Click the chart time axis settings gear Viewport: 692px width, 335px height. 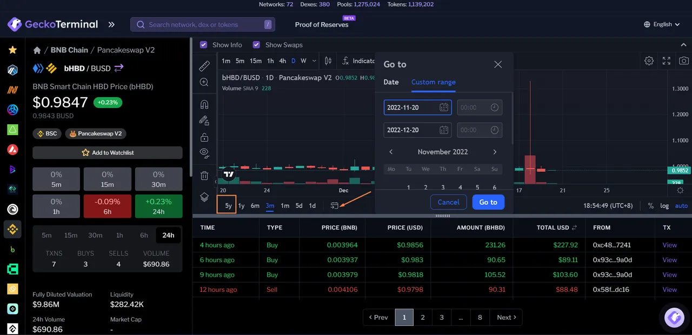[680, 191]
